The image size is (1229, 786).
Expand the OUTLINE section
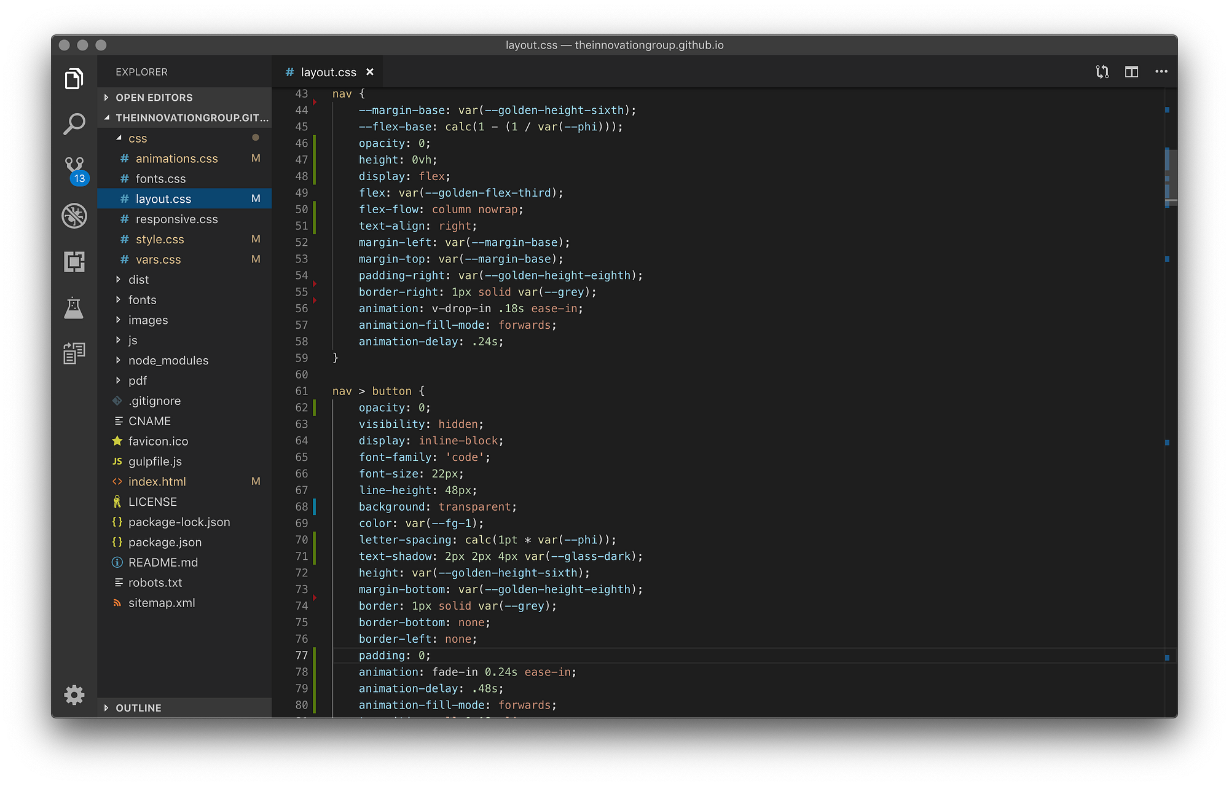tap(138, 708)
